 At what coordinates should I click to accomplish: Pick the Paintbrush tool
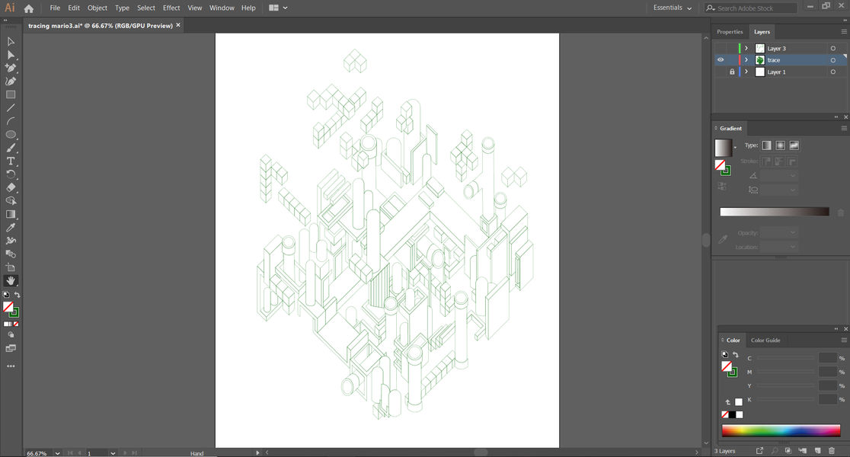tap(11, 148)
